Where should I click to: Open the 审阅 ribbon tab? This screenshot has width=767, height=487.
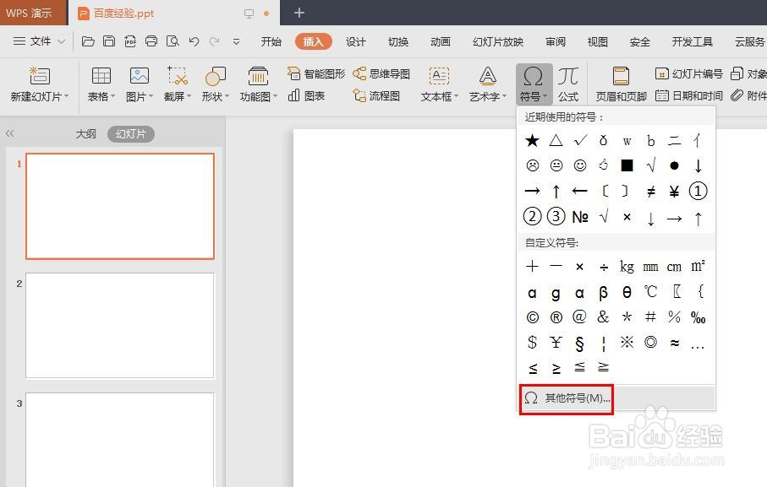click(x=556, y=41)
